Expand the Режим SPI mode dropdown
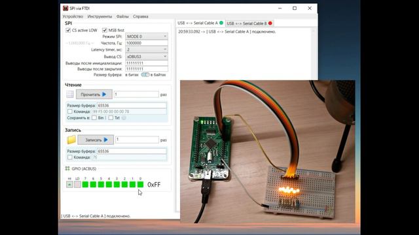 pyautogui.click(x=147, y=37)
